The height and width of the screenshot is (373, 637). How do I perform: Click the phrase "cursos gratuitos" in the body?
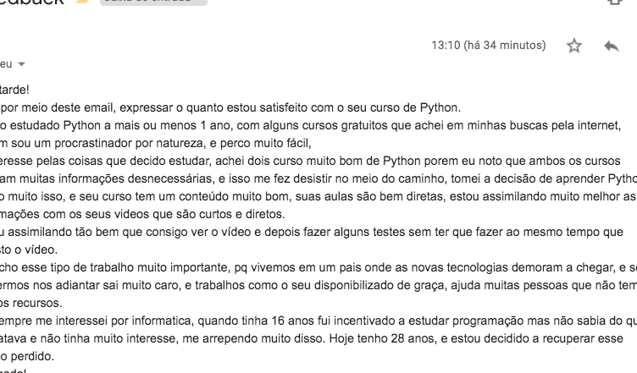point(343,126)
